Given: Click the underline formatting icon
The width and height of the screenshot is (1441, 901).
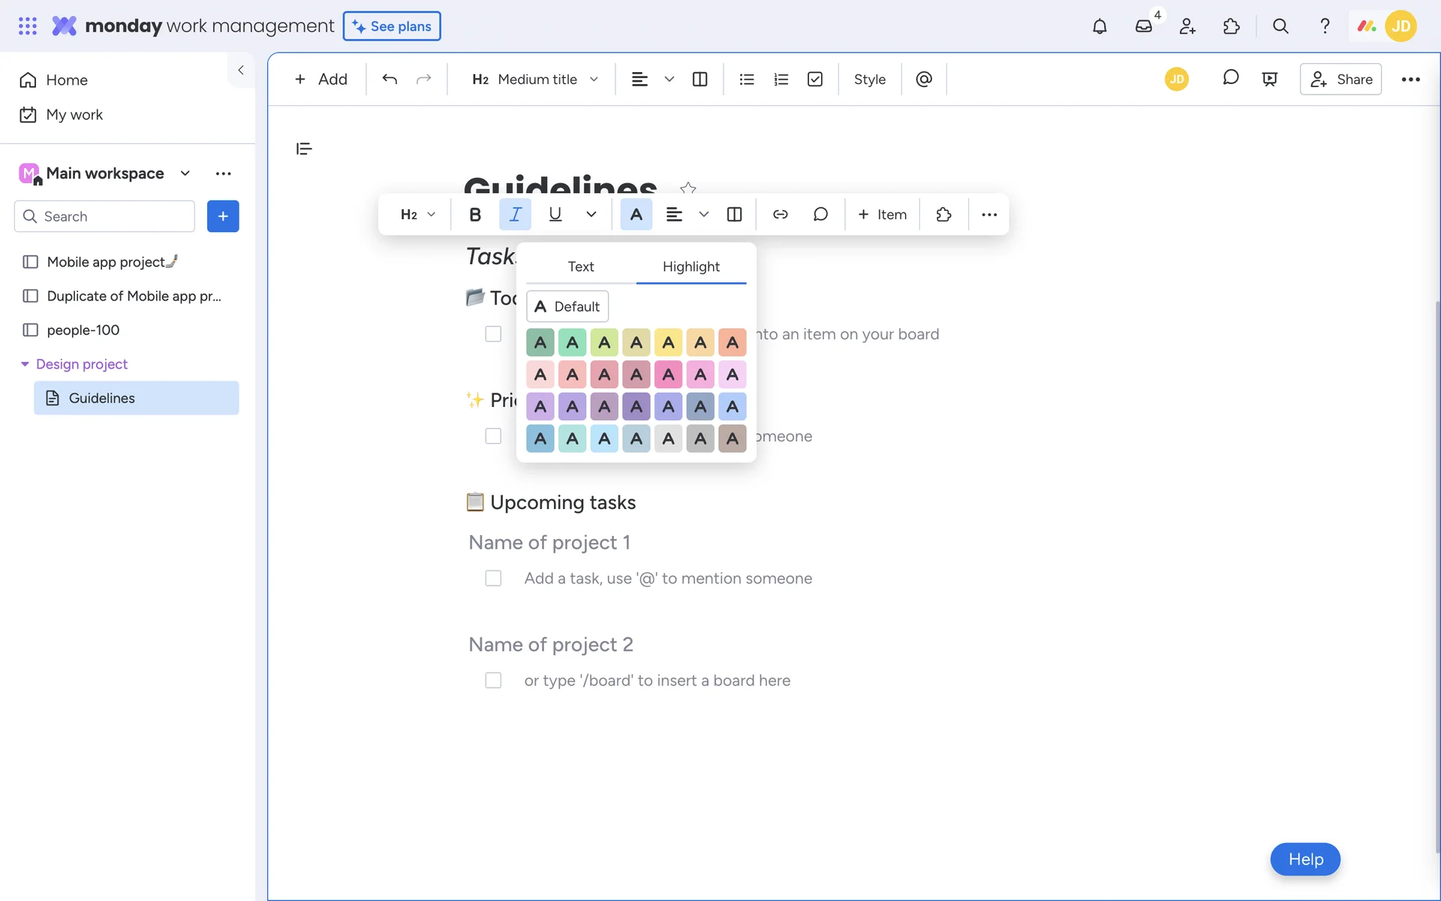Looking at the screenshot, I should click(x=555, y=215).
